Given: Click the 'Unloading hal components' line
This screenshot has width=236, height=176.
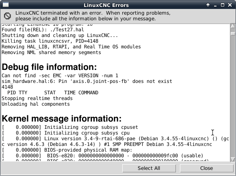Looking at the screenshot, I should pyautogui.click(x=36, y=104).
